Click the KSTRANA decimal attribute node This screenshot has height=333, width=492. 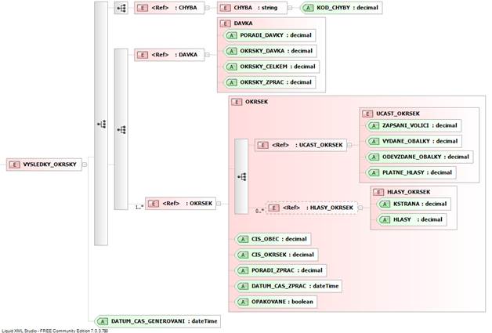411,204
